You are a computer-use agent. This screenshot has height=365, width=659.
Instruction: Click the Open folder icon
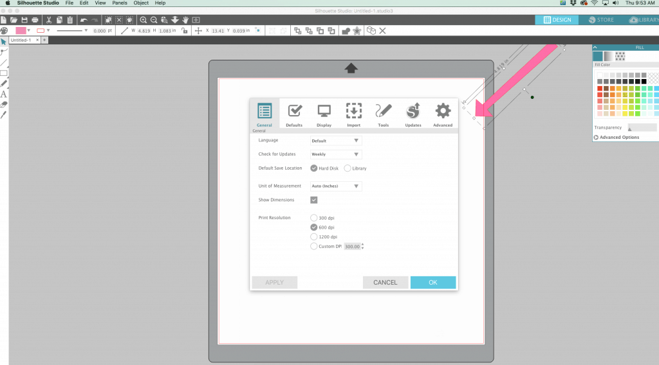(14, 20)
